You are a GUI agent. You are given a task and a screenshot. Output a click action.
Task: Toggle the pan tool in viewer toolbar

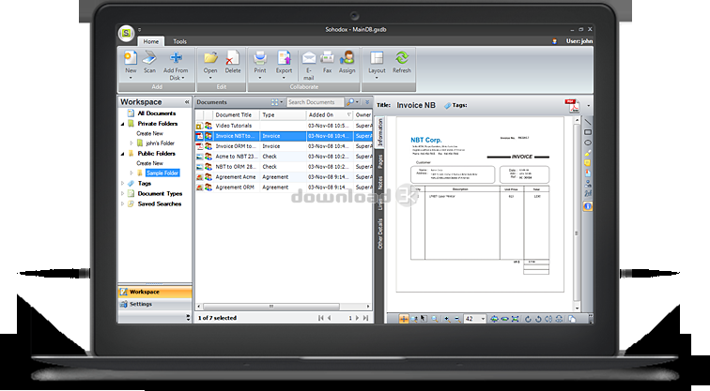pos(403,319)
